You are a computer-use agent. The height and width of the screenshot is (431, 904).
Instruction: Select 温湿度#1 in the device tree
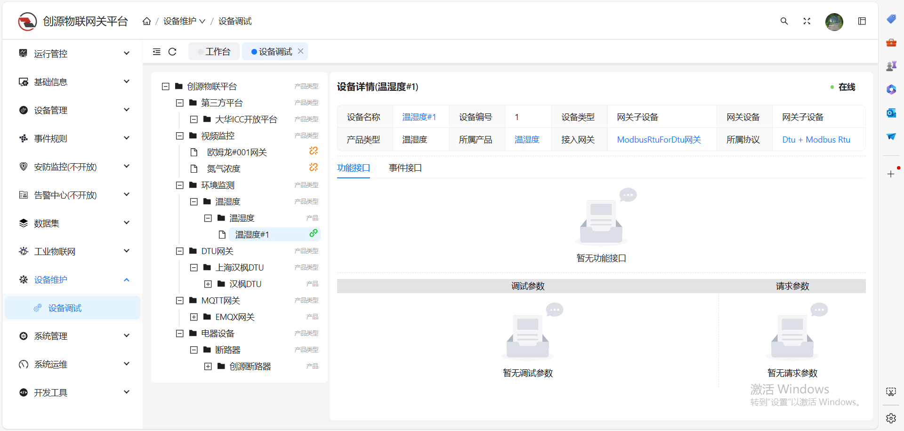pyautogui.click(x=252, y=234)
